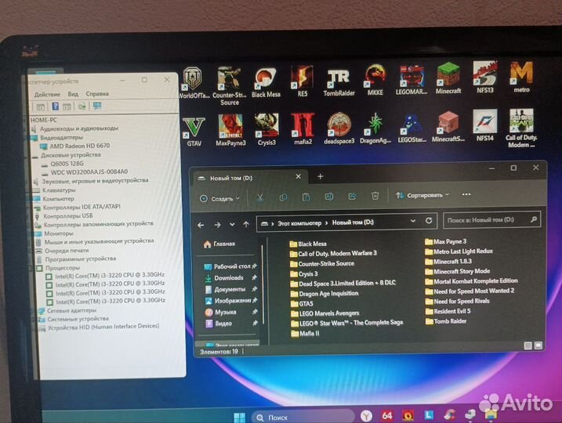Click the delete trash icon in Explorer toolbar

coord(375,196)
